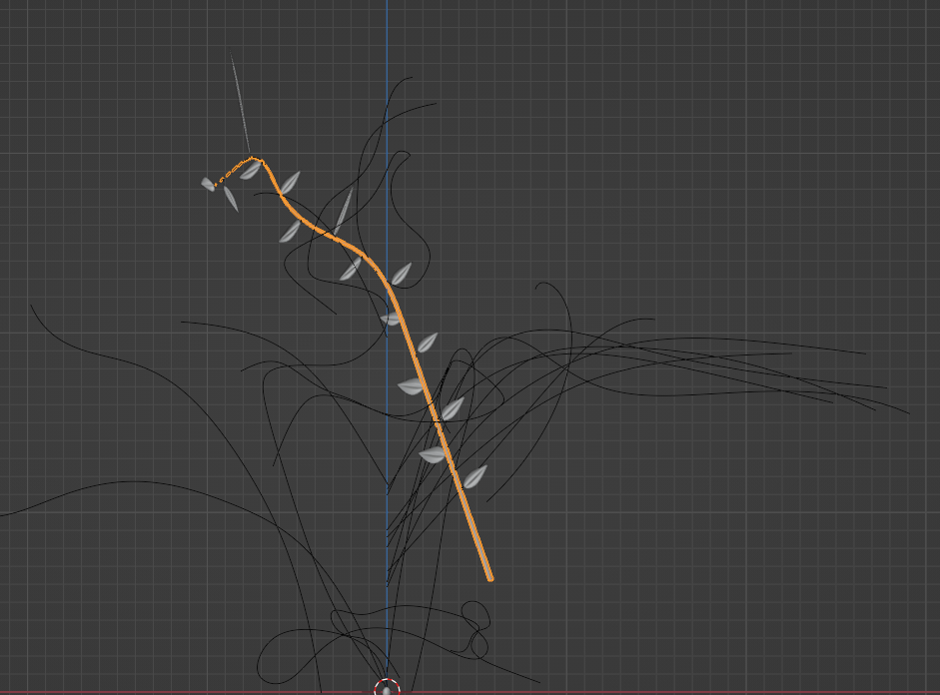
Task: Select the thin gray needle line above the stem
Action: click(x=240, y=103)
